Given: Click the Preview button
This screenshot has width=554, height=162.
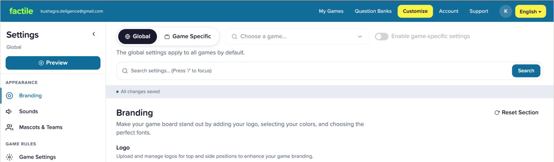Looking at the screenshot, I should click(x=53, y=63).
